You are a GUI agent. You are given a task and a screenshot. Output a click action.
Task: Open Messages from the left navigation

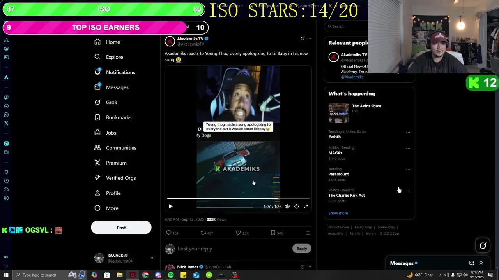click(111, 87)
